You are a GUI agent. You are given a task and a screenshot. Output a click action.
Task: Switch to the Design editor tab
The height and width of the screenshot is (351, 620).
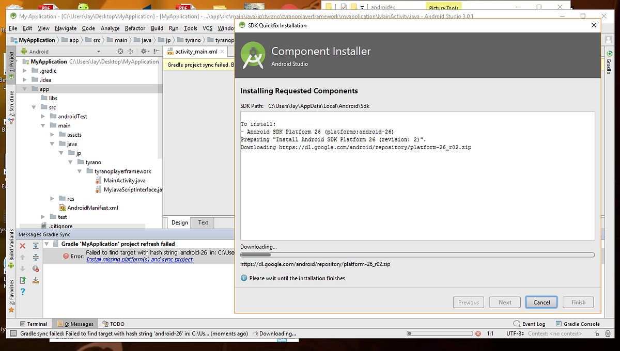[179, 222]
